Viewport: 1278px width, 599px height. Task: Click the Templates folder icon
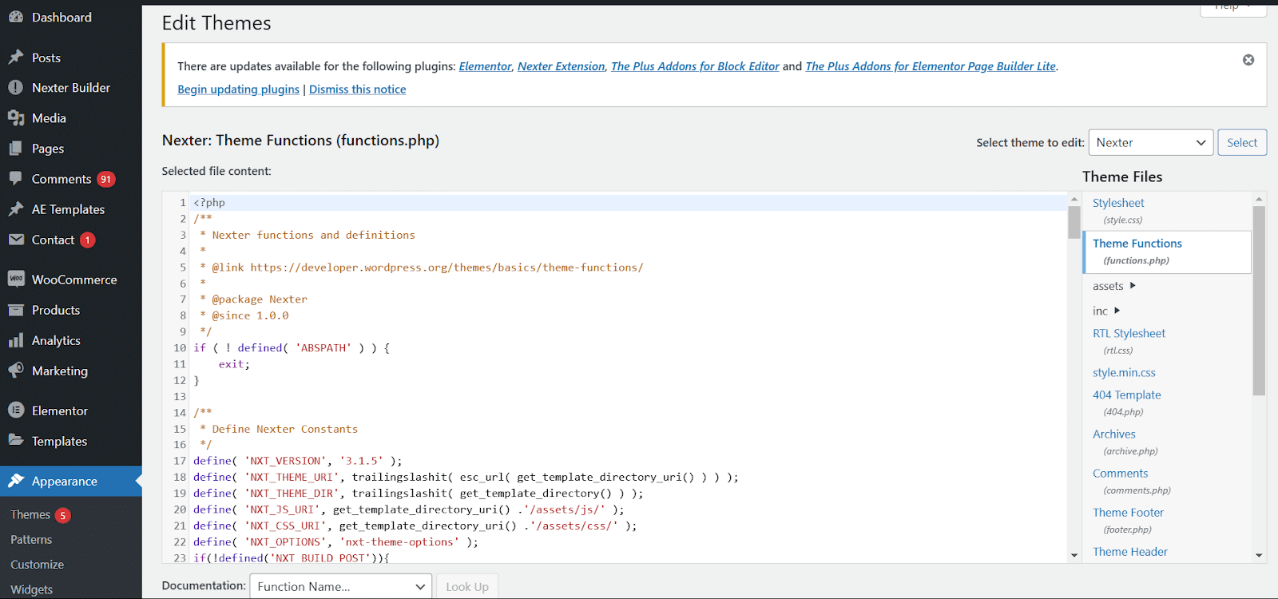16,440
